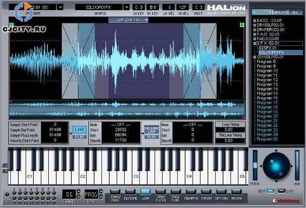The image size is (306, 208).
Task: Click the blue joystick ball
Action: [x=276, y=166]
